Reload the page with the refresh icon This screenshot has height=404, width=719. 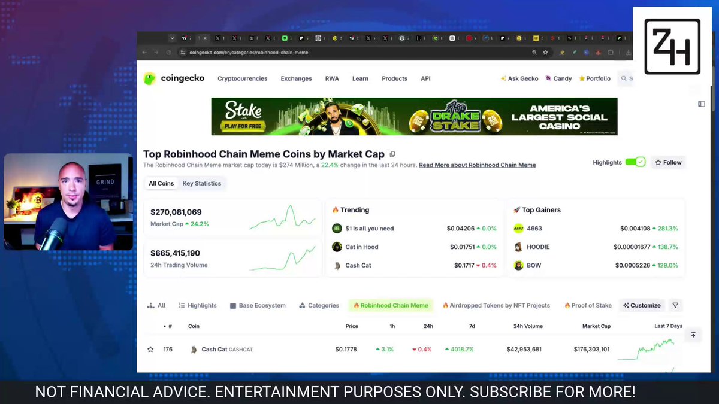pos(168,53)
